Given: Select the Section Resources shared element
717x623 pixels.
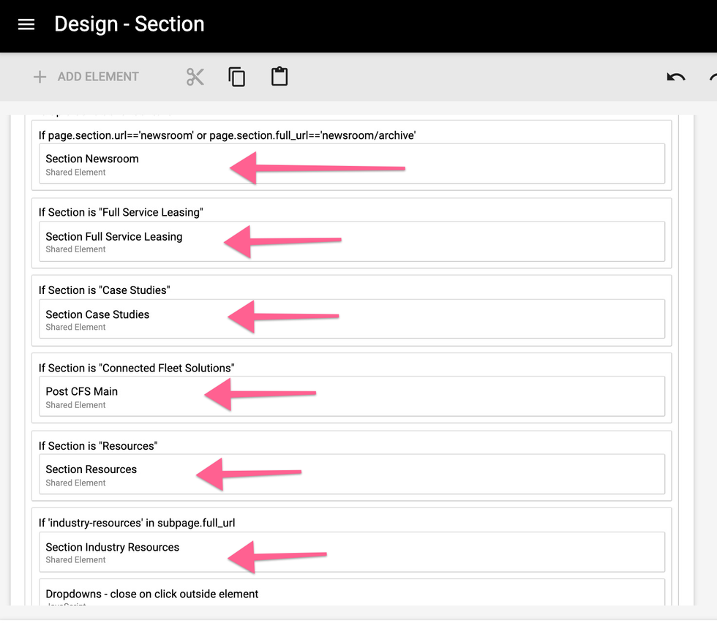Looking at the screenshot, I should pos(91,469).
